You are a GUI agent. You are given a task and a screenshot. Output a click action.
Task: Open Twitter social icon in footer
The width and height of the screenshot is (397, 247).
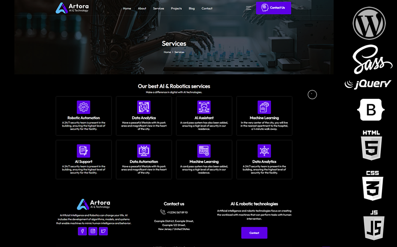click(103, 231)
